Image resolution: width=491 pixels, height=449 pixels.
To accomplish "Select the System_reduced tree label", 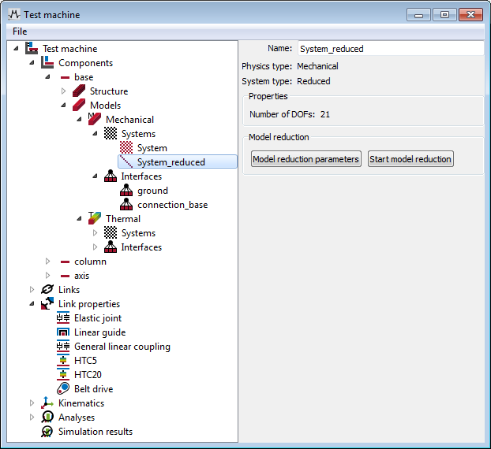I will [x=171, y=161].
